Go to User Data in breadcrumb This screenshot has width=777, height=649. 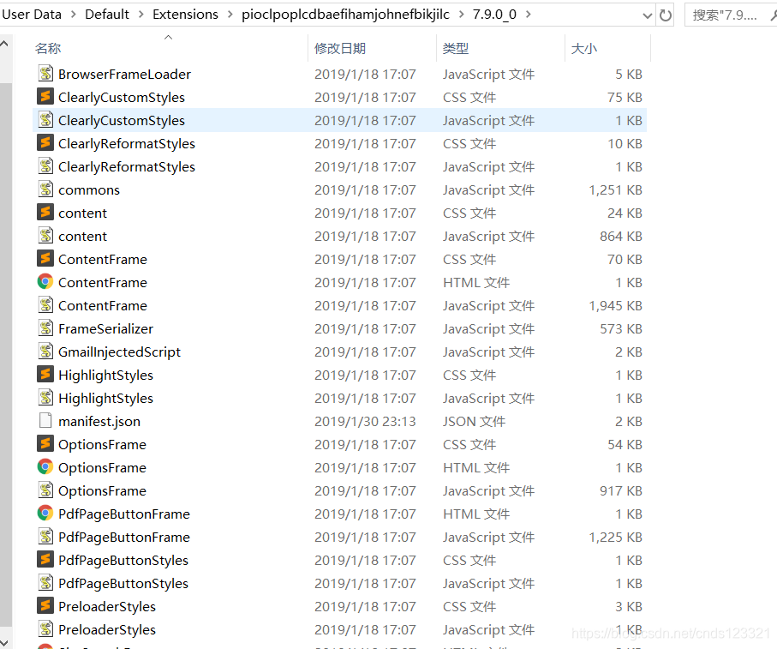[32, 15]
